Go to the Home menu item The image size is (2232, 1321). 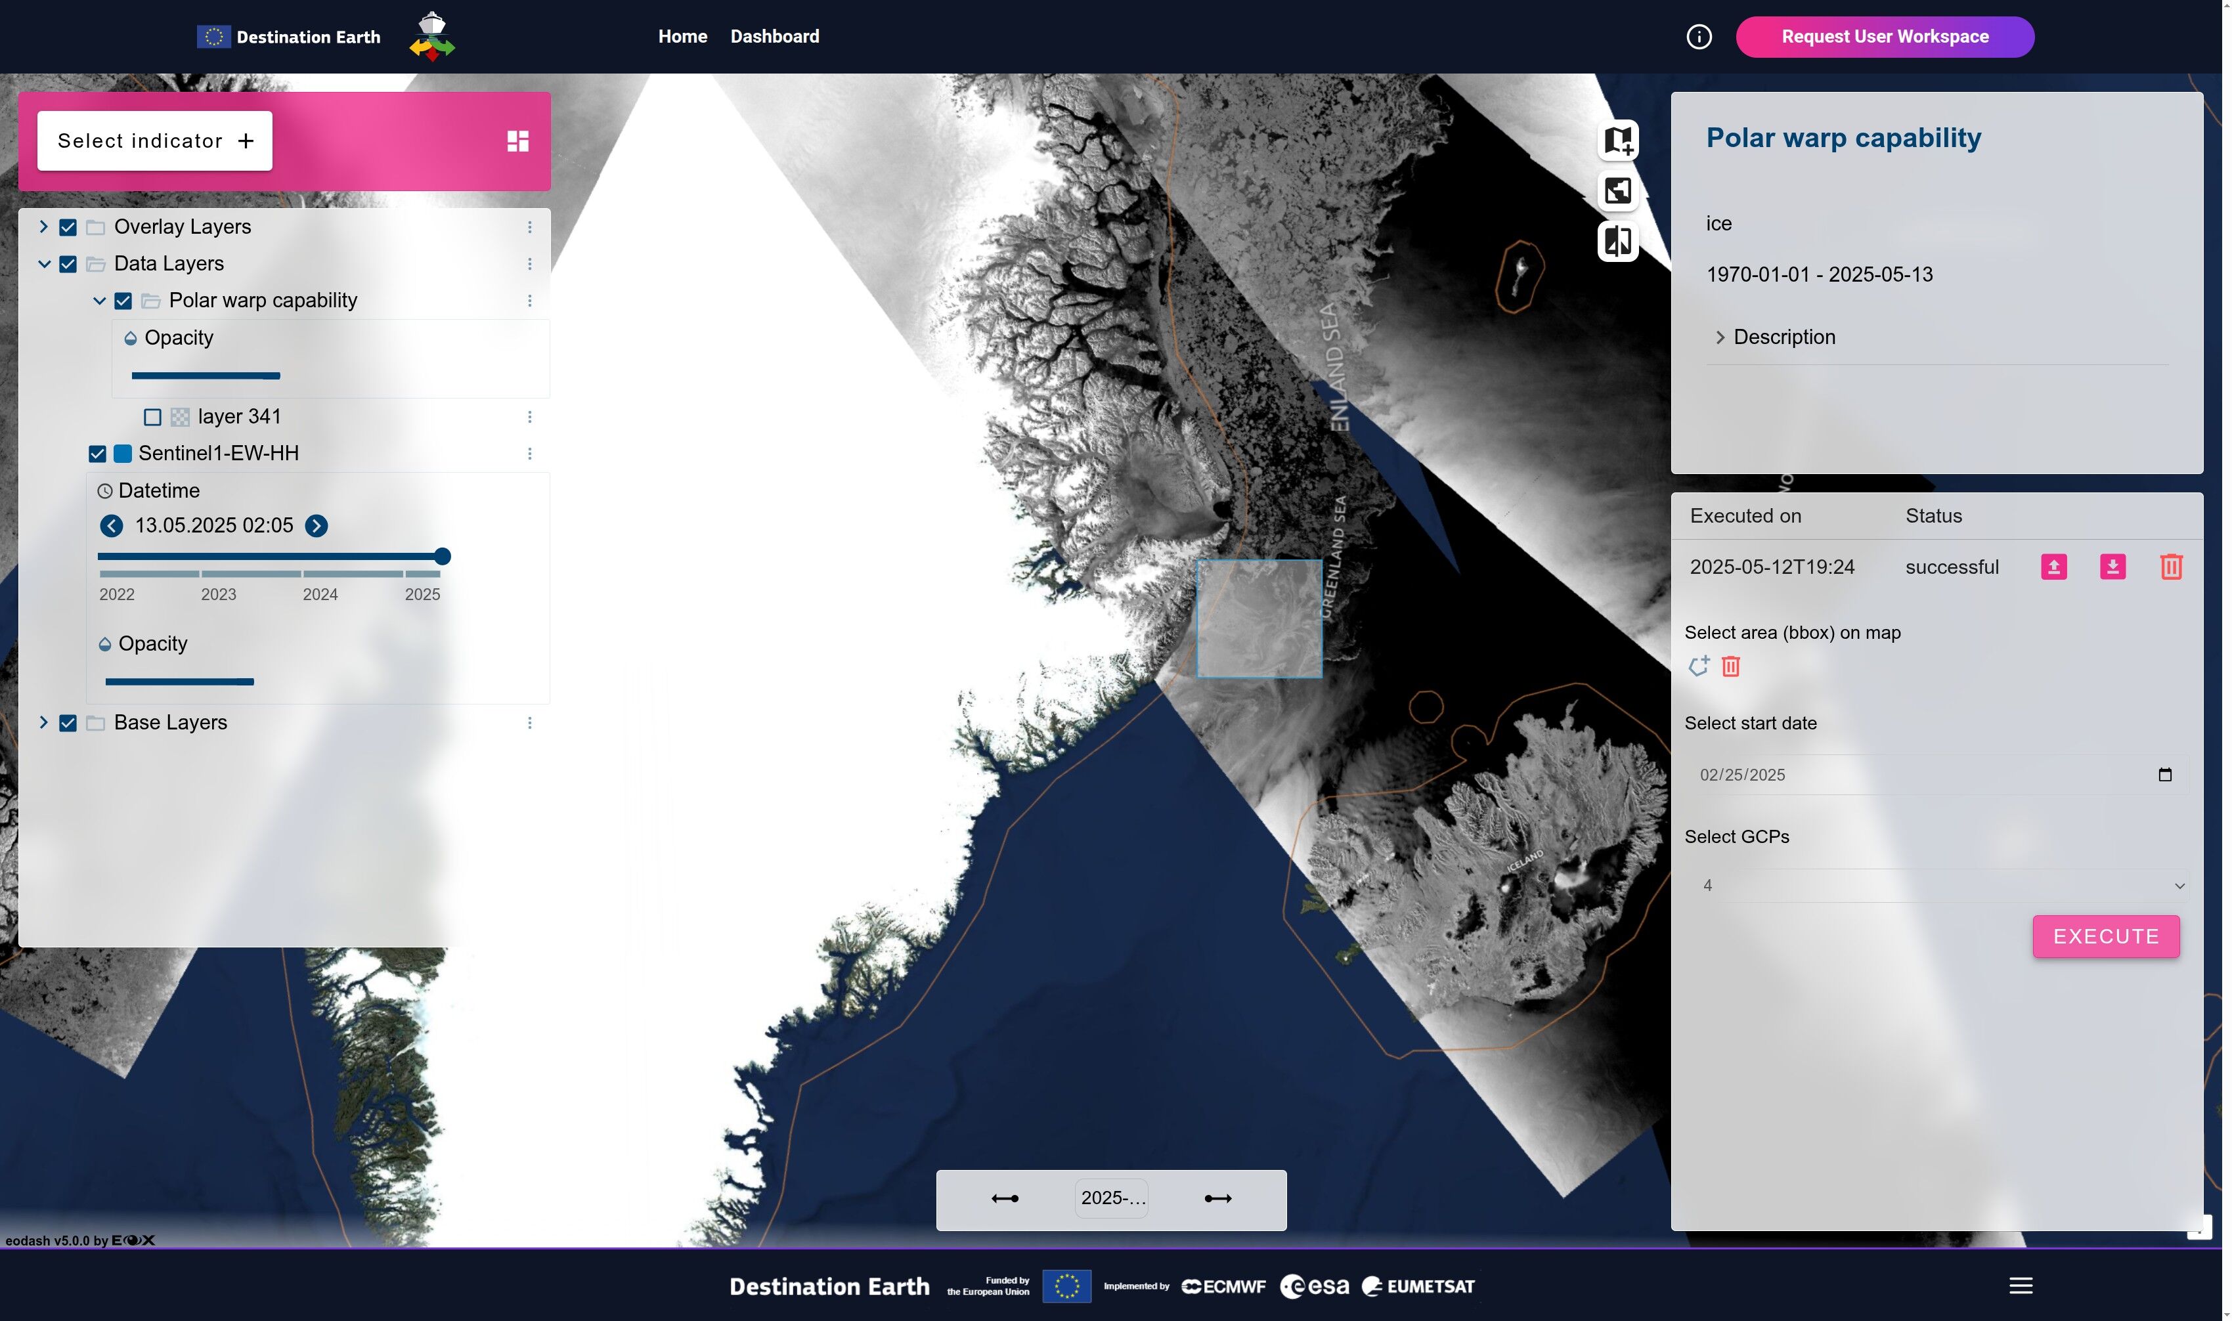682,37
